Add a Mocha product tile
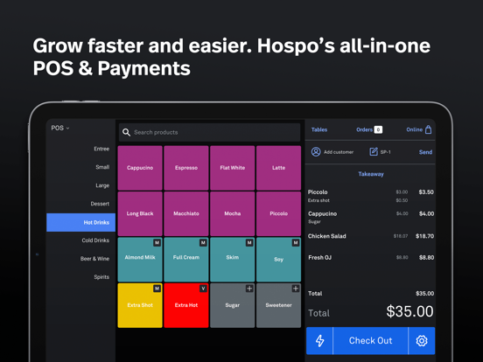Viewport: 483px width, 362px height. (x=233, y=213)
